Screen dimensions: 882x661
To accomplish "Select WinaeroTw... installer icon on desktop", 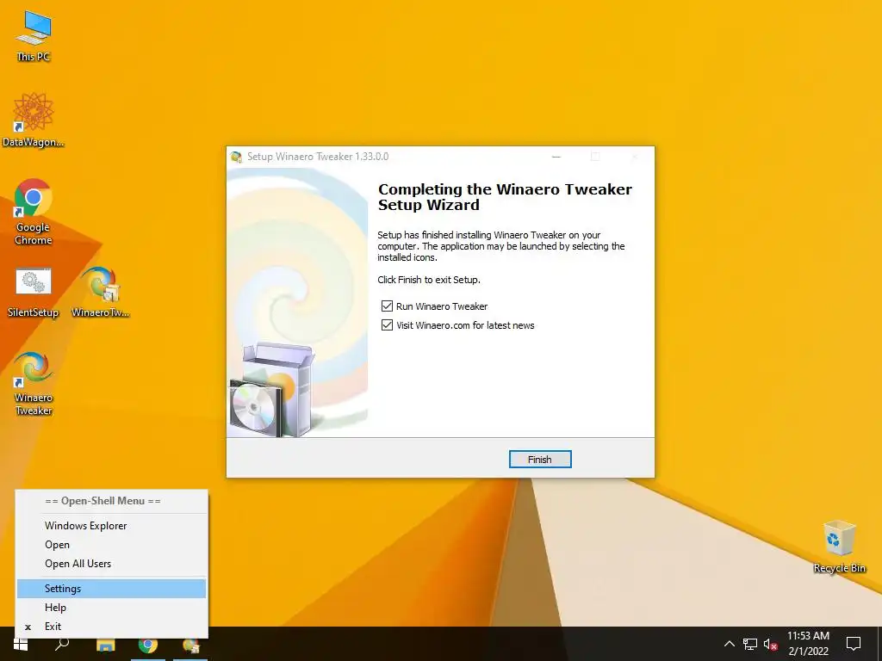I will (x=101, y=293).
